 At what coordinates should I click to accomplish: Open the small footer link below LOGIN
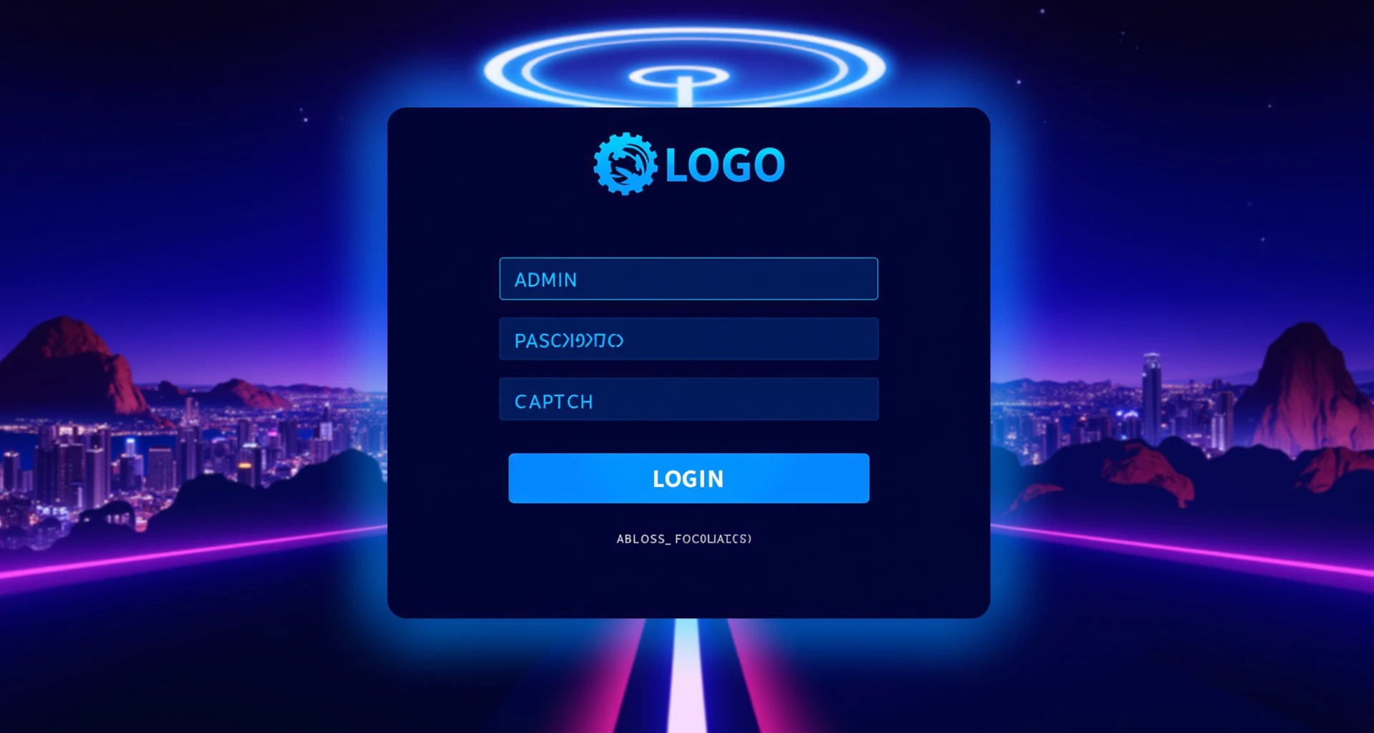tap(684, 539)
